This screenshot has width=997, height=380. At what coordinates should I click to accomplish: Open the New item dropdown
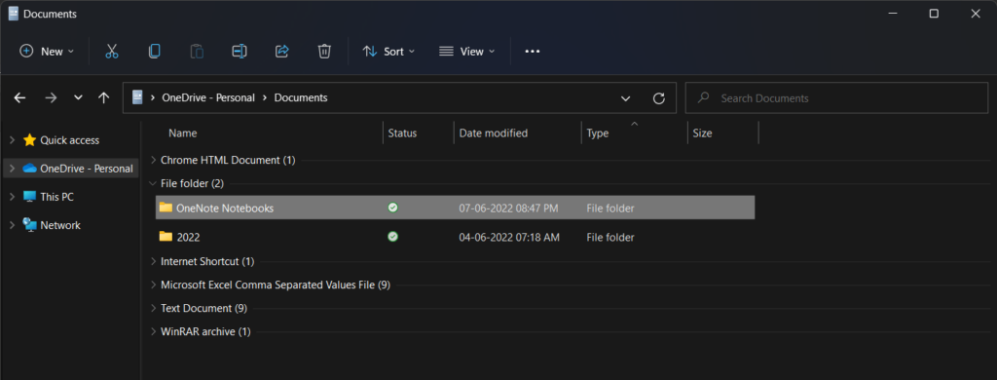pos(47,52)
